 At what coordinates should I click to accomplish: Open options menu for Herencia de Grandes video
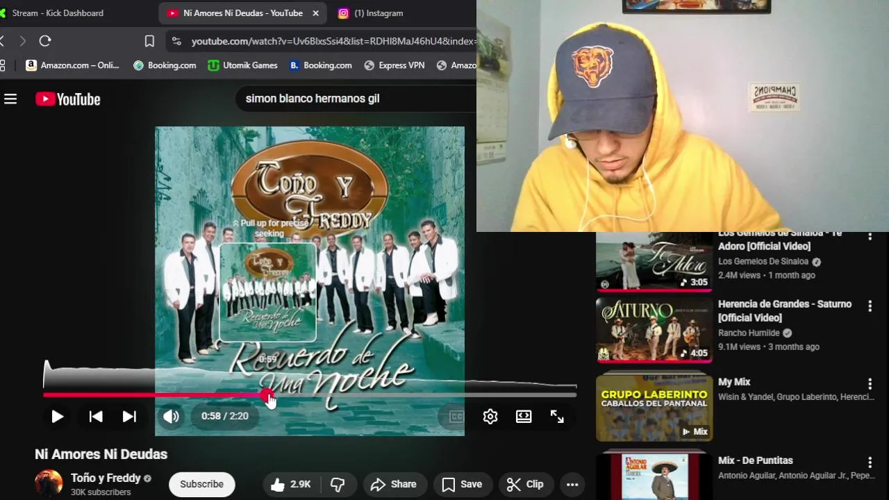(870, 306)
